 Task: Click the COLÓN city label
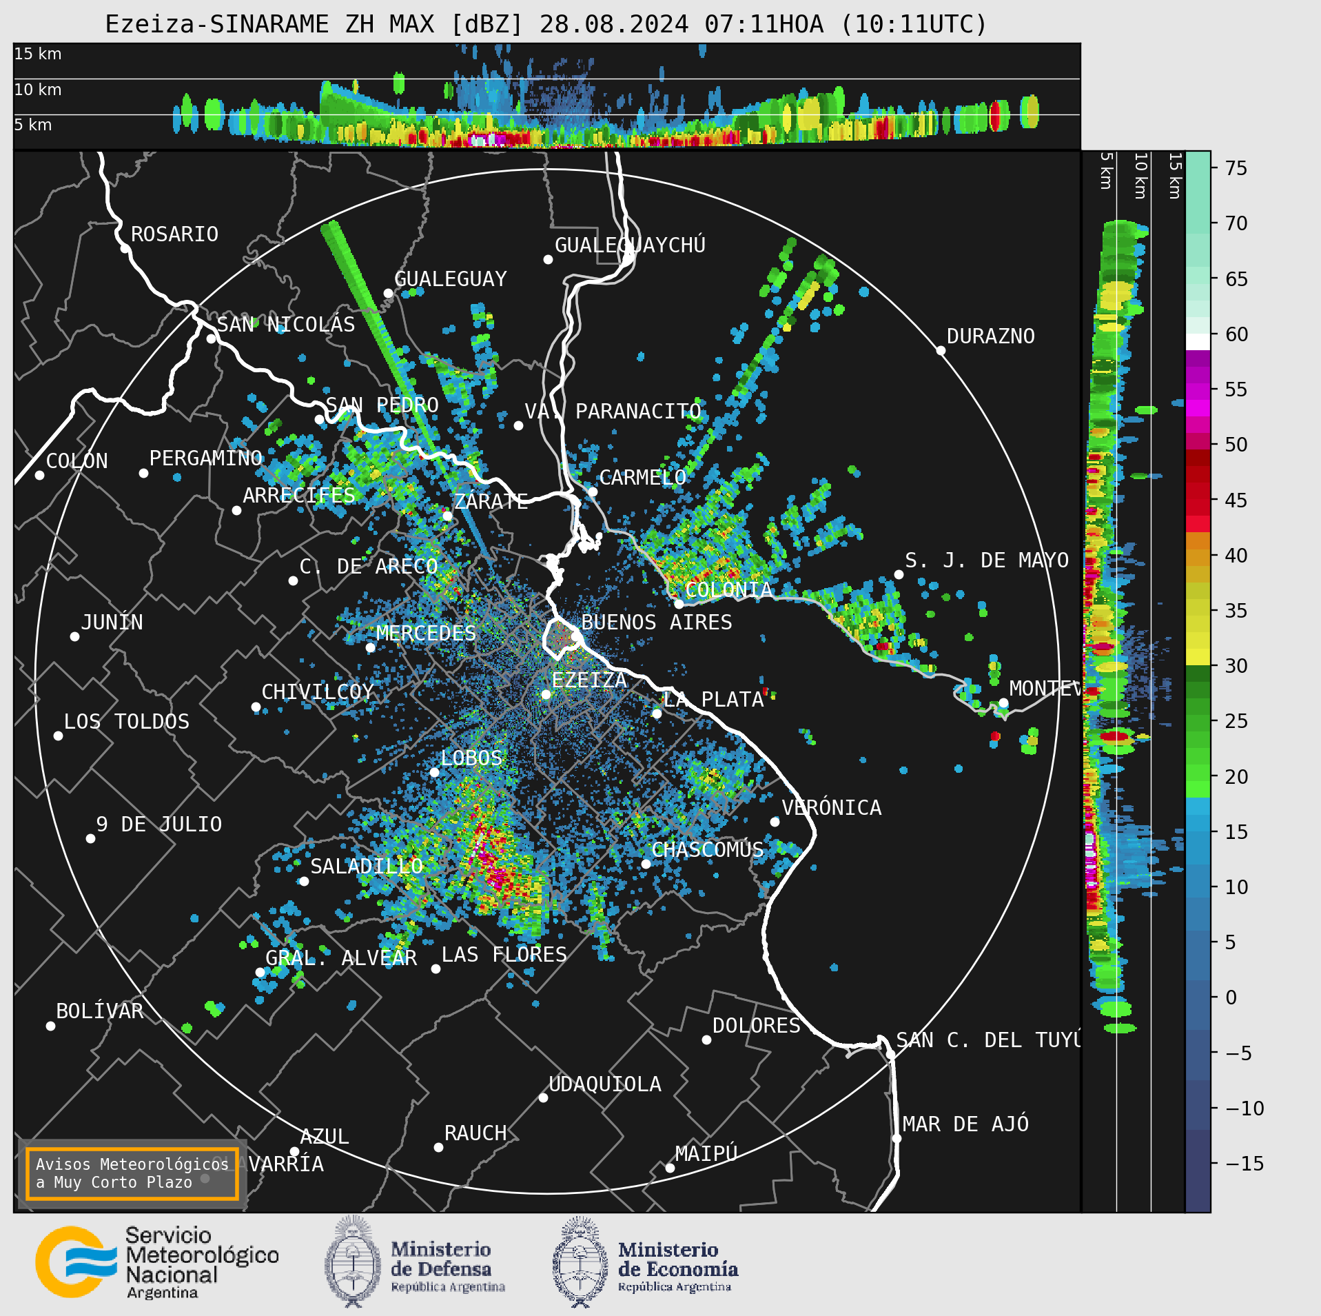pyautogui.click(x=76, y=460)
